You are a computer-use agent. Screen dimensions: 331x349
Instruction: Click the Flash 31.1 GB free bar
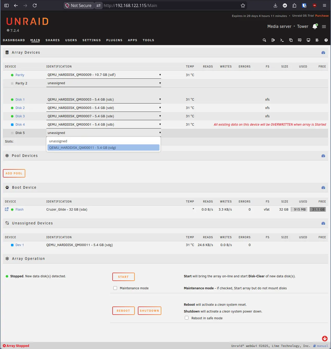pos(318,209)
